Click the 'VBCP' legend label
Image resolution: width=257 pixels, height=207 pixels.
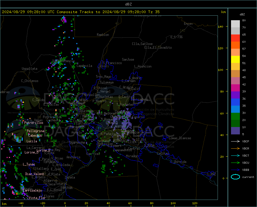pos(246,141)
